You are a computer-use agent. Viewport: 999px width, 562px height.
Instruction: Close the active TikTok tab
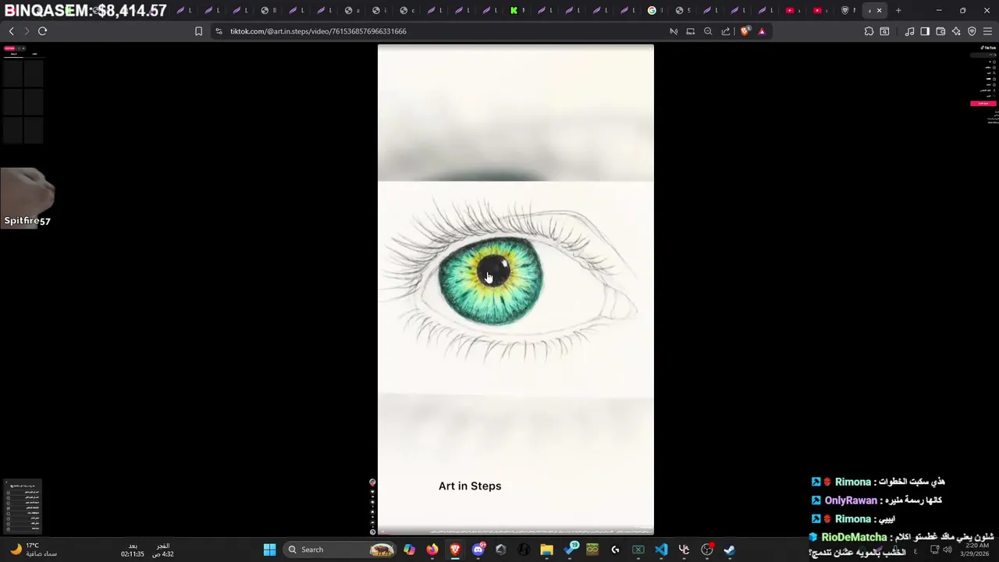880,10
